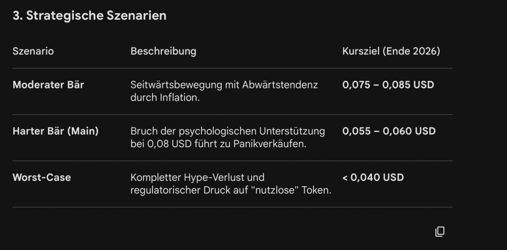Click the "Szenario" column header
This screenshot has height=250, width=507.
click(x=33, y=51)
